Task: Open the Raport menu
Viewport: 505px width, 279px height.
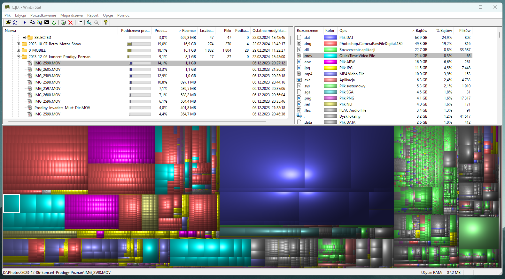Action: point(93,15)
